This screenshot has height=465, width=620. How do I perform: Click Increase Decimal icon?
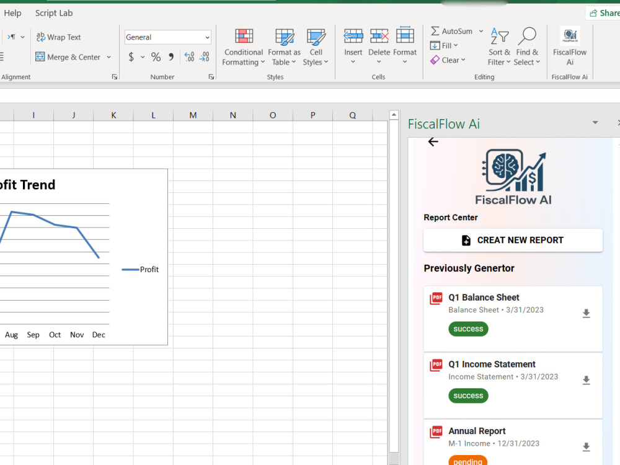point(189,57)
